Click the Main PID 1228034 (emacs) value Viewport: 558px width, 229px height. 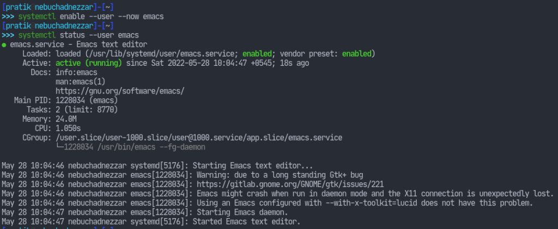tap(87, 101)
